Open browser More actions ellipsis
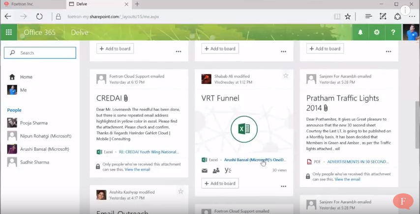Image resolution: width=420 pixels, height=214 pixels. 412,17
